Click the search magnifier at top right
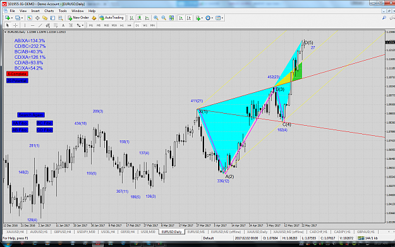The height and width of the screenshot is (247, 395). pyautogui.click(x=384, y=18)
